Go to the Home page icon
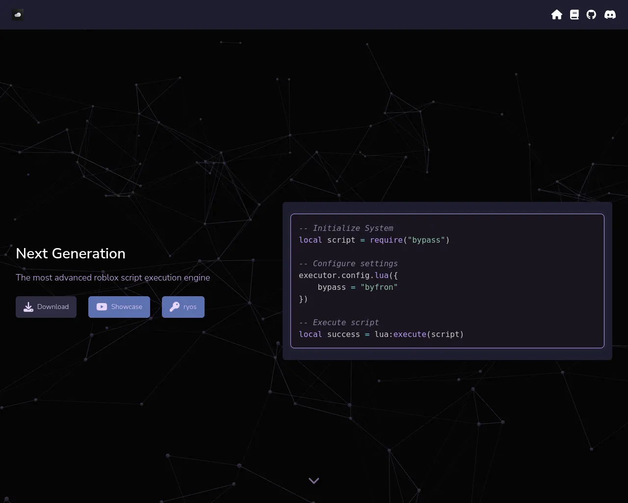Screen dimensions: 628x503 556,15
